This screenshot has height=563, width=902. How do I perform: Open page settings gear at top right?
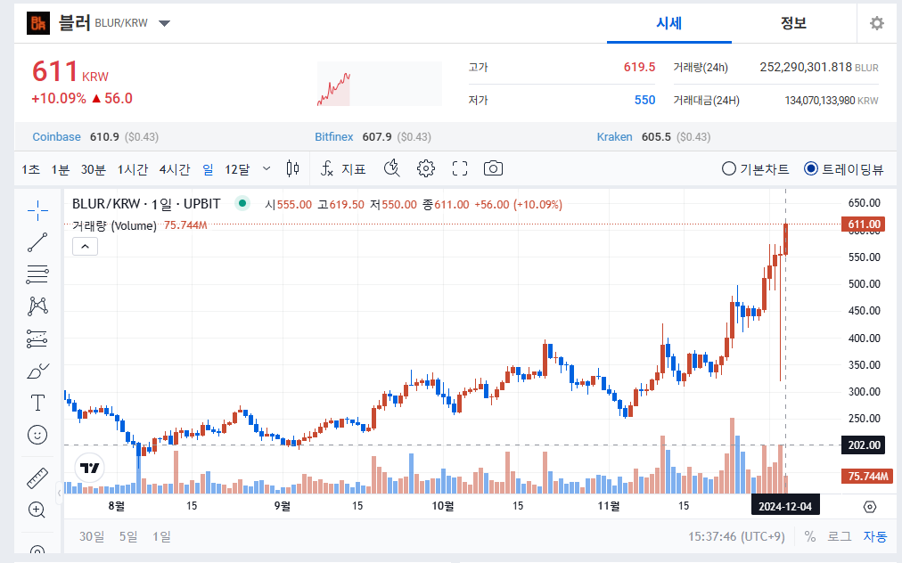(877, 23)
